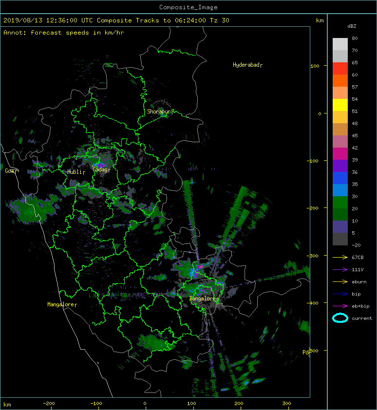377x410 pixels.
Task: Click the 200 horizontal axis tick label
Action: point(239,404)
